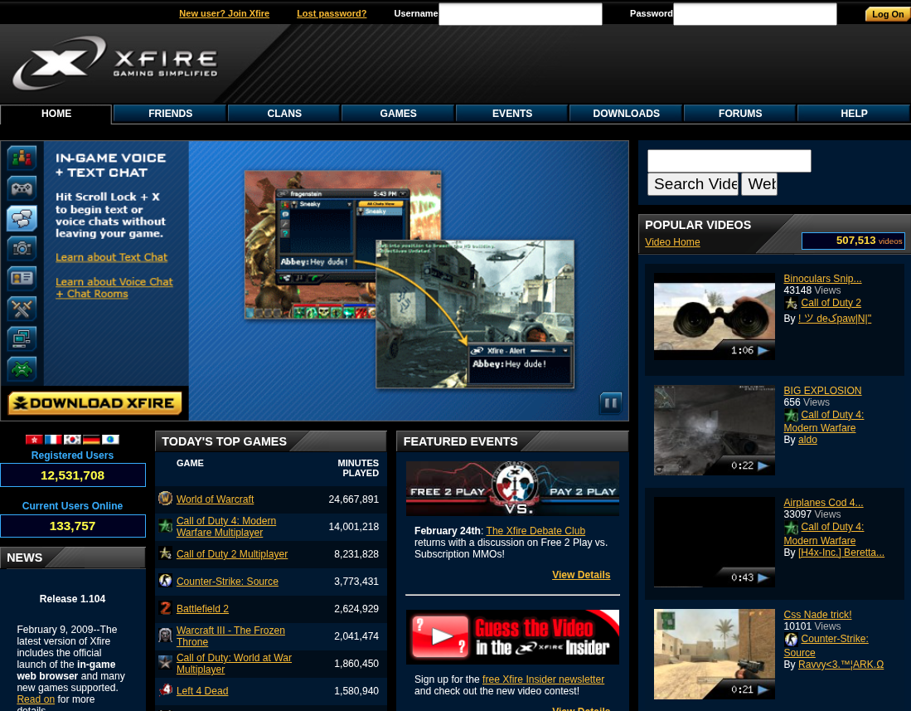The width and height of the screenshot is (911, 711).
Task: Click the Lost password? link
Action: click(332, 13)
